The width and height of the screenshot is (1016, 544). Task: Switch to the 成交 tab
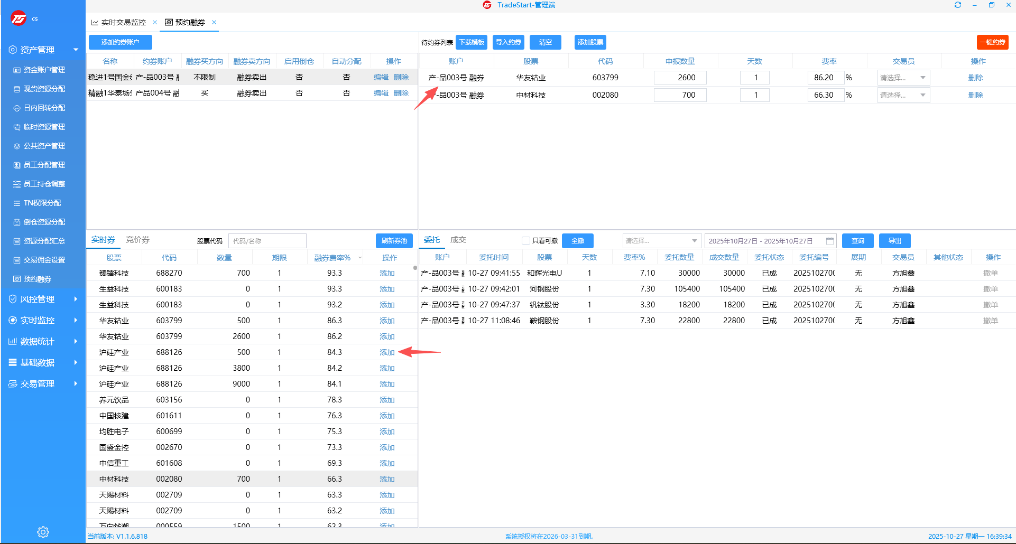[x=458, y=240]
